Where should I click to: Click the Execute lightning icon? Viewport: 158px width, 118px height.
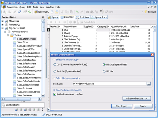[x=146, y=12]
